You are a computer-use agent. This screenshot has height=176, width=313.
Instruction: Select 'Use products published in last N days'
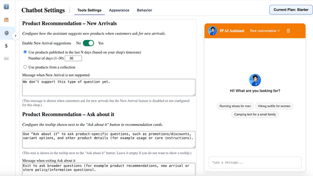25,52
